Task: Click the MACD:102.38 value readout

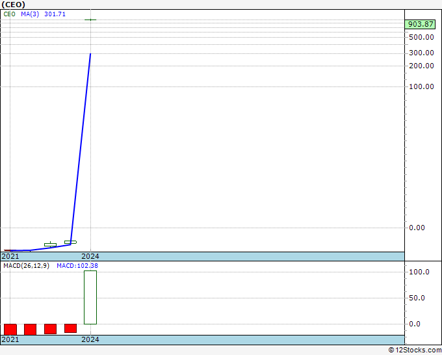Action: [x=77, y=266]
